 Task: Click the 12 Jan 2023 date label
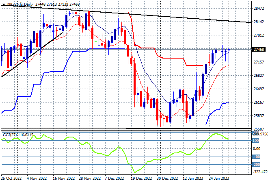[193, 179]
